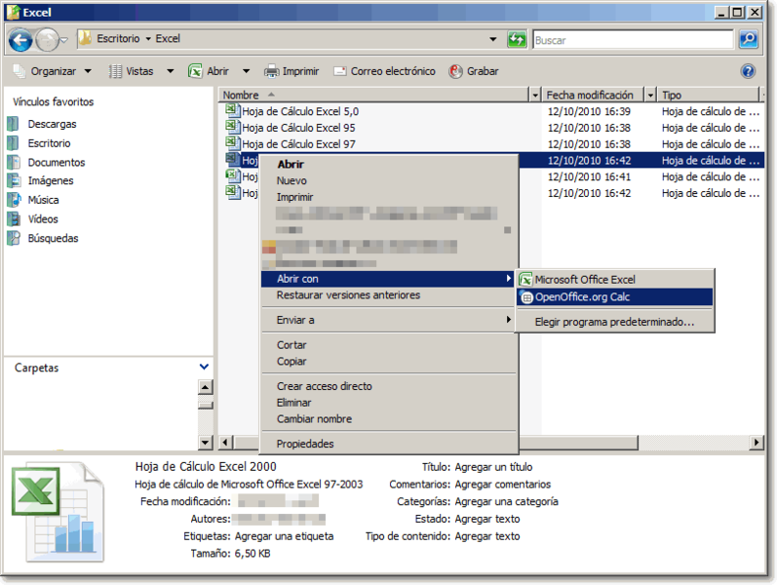
Task: Click the Imprimir toolbar button
Action: (x=291, y=71)
